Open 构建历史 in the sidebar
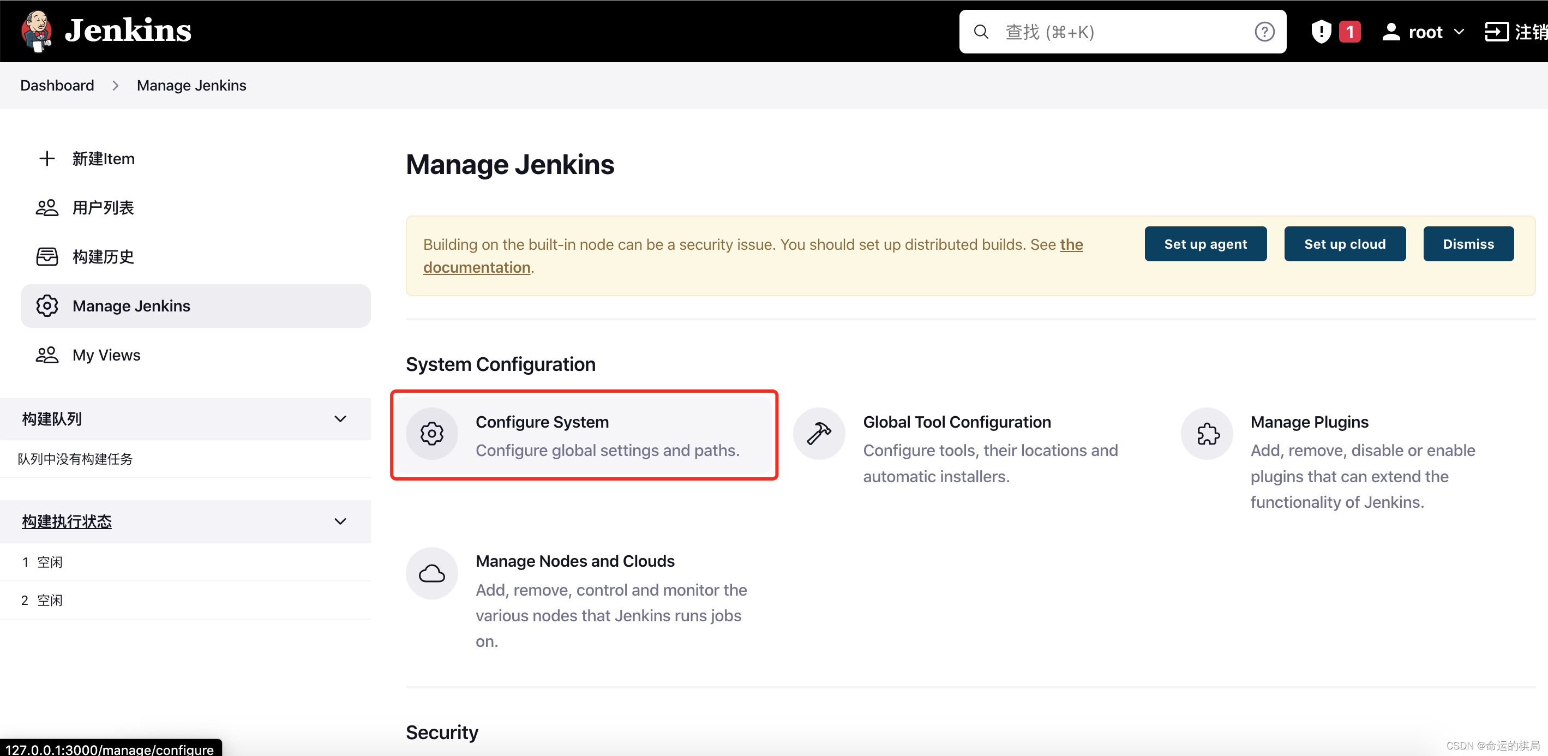The image size is (1548, 756). pyautogui.click(x=103, y=256)
